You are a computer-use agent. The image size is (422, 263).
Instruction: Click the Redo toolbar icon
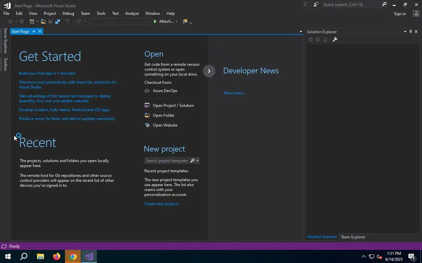(x=79, y=21)
